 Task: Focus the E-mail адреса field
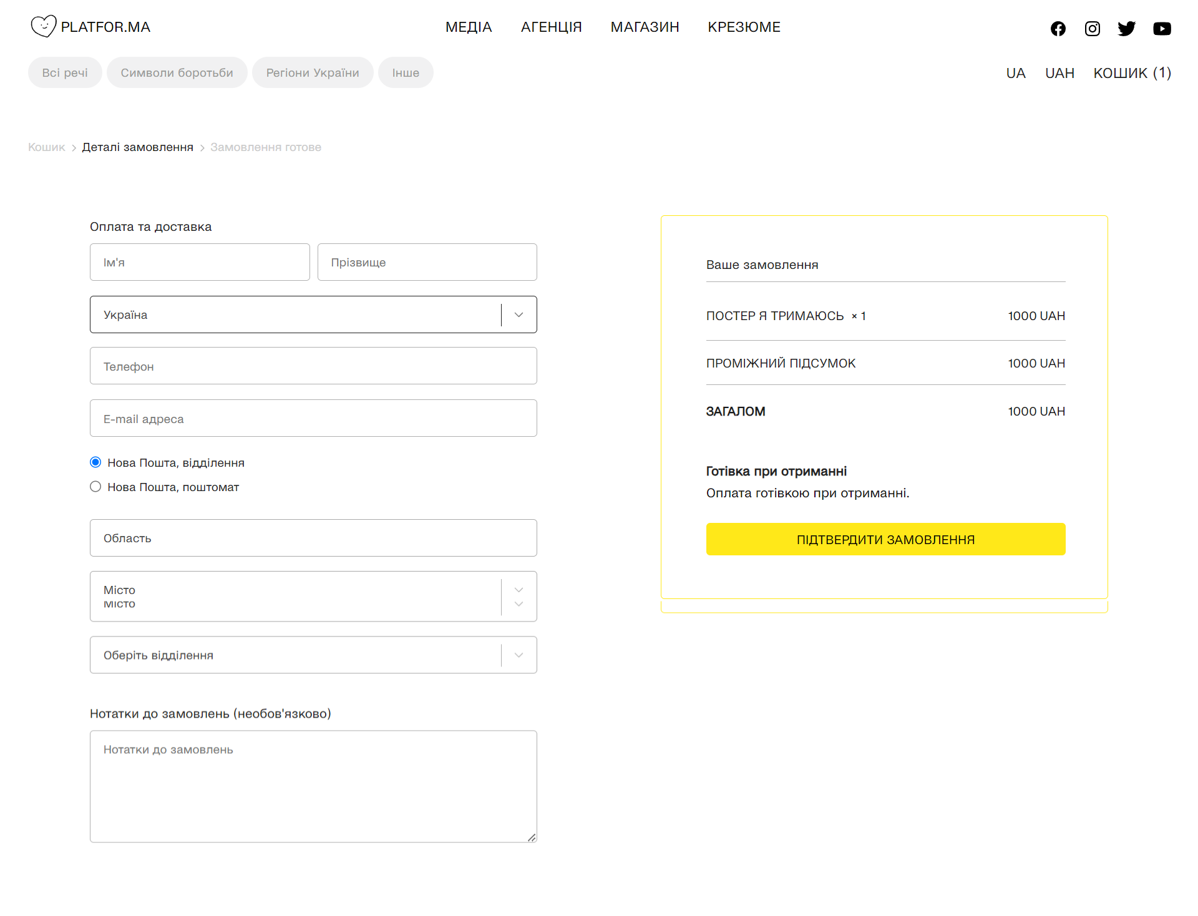[313, 419]
